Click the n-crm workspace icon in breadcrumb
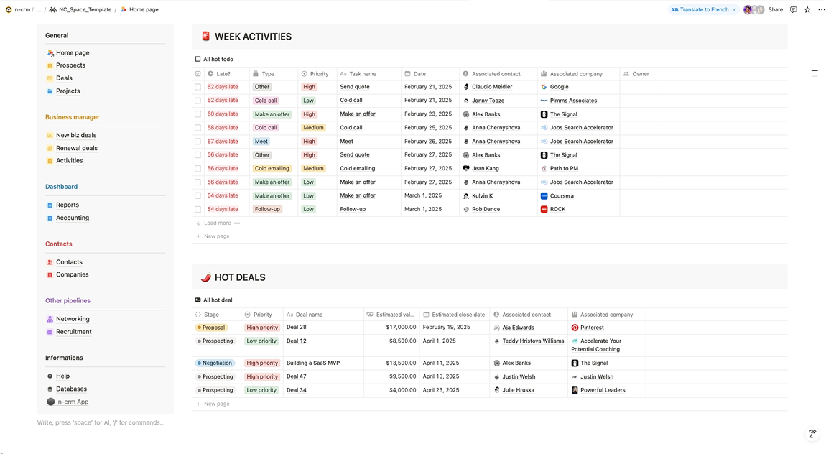Image resolution: width=826 pixels, height=454 pixels. coord(9,9)
